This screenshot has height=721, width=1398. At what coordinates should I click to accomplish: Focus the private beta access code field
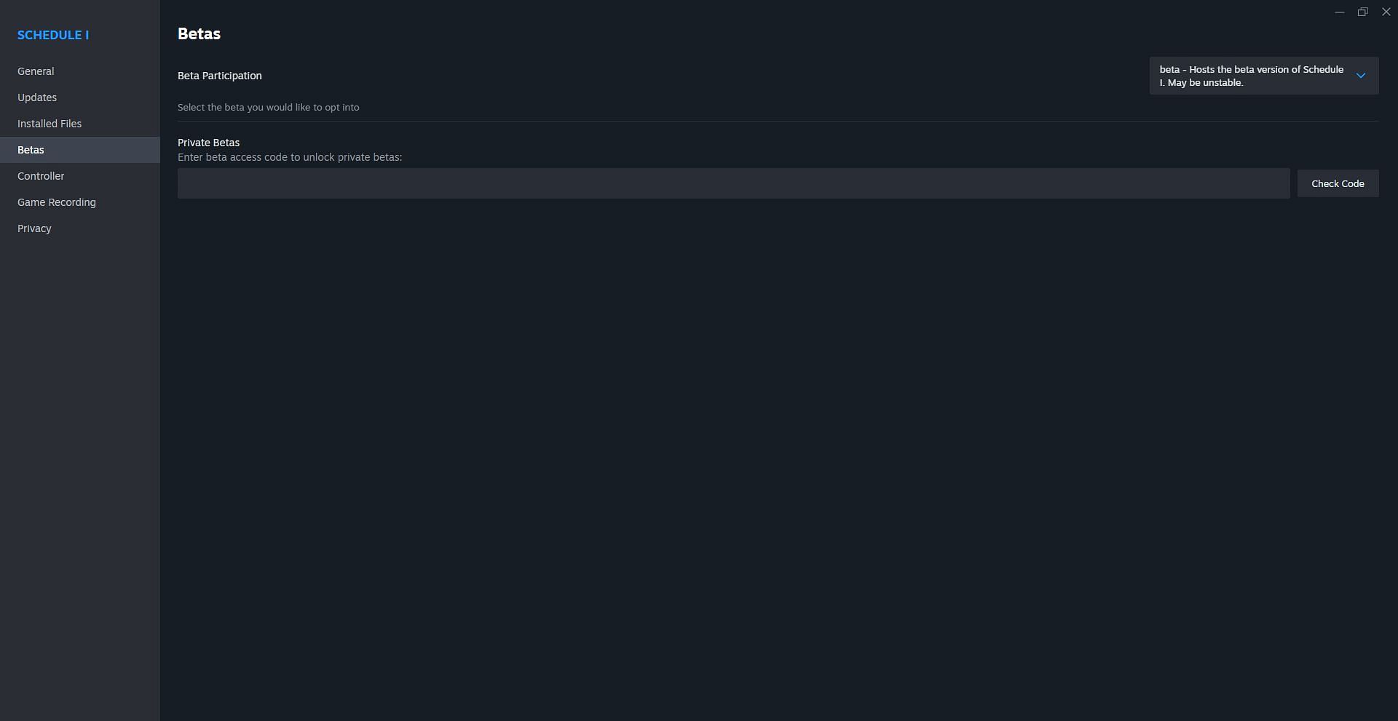click(733, 183)
